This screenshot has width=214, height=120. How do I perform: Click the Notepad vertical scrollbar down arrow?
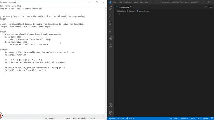[x=106, y=113]
